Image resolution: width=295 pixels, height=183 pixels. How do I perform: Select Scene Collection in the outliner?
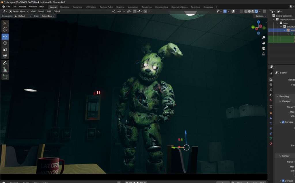tap(284, 16)
